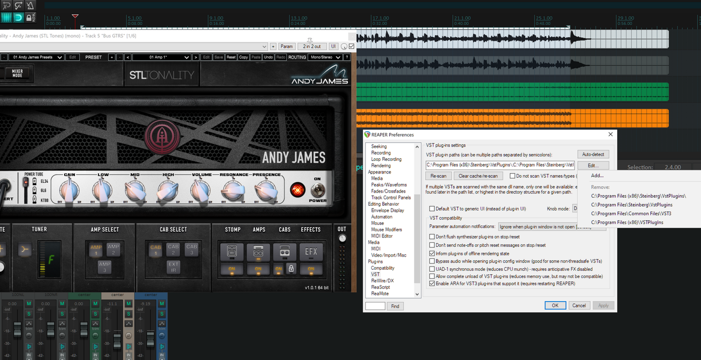Remove C:\Program Files\Common Files\VST3 path
The width and height of the screenshot is (701, 360).
(631, 213)
